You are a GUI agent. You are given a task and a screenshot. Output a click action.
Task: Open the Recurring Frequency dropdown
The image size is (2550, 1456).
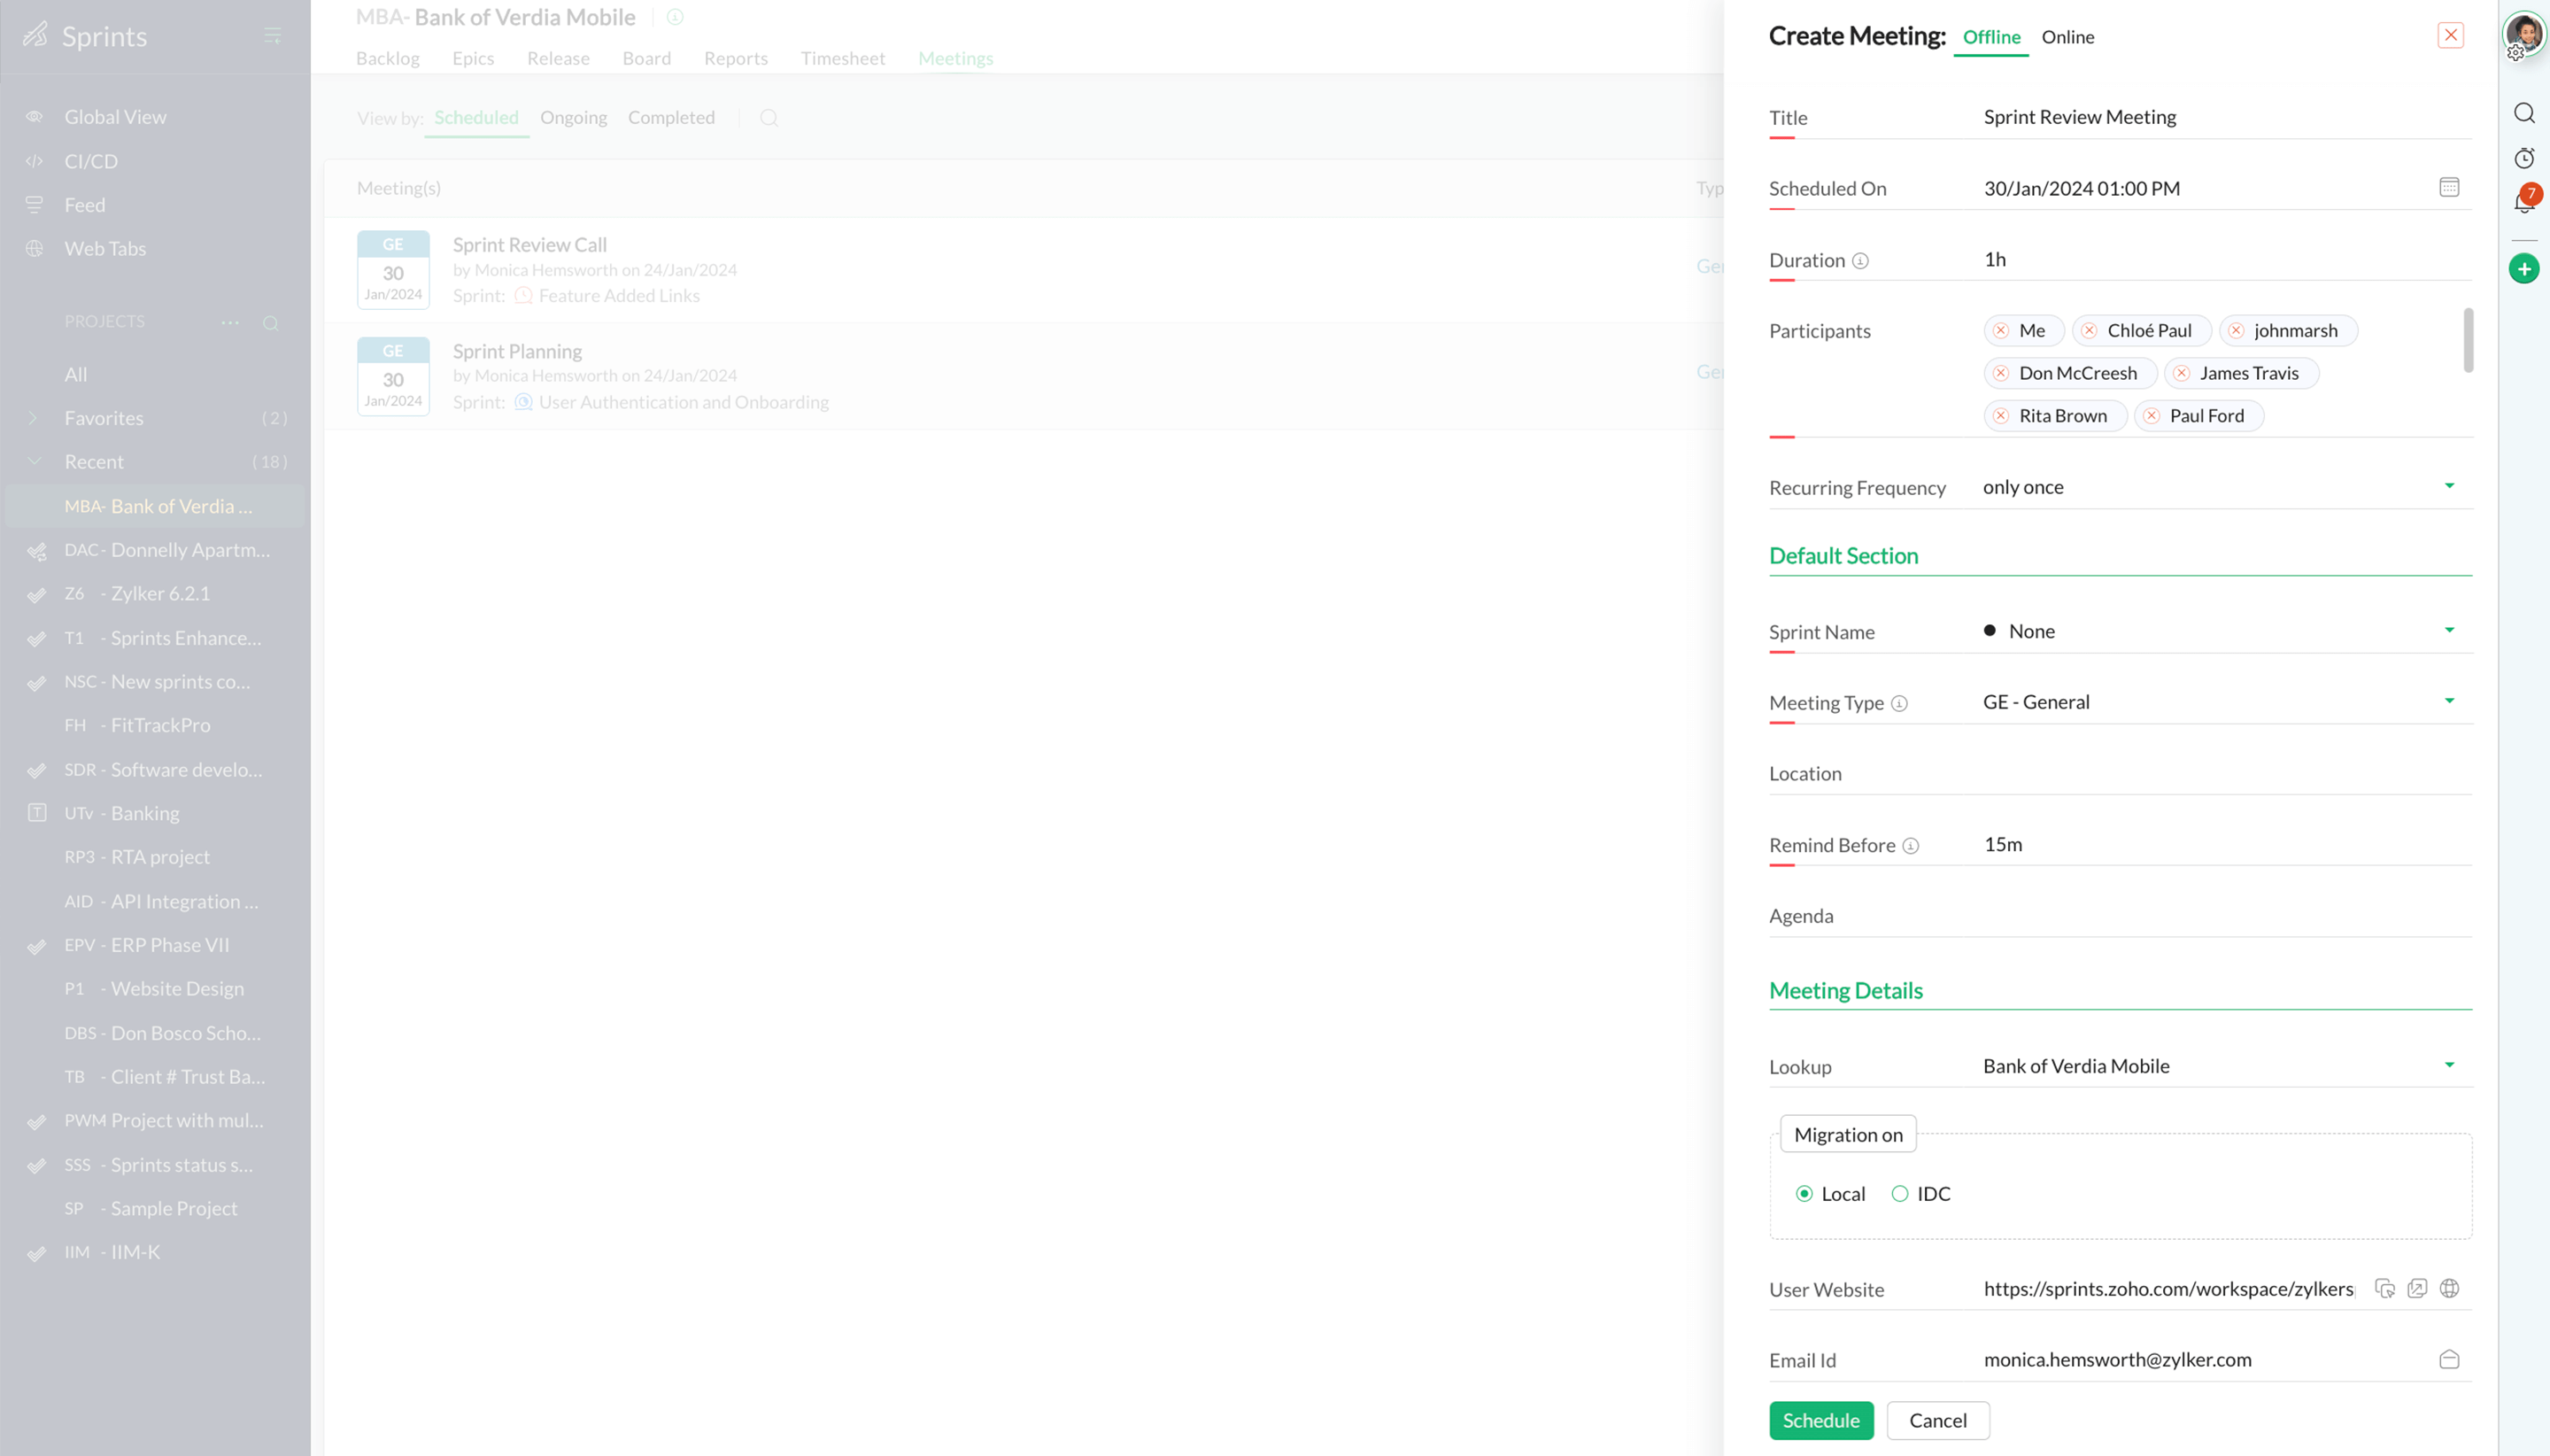(2448, 486)
